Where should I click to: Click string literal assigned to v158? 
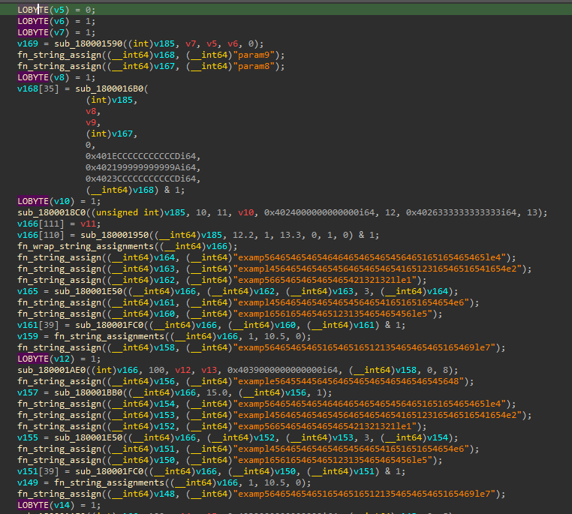[x=364, y=347]
